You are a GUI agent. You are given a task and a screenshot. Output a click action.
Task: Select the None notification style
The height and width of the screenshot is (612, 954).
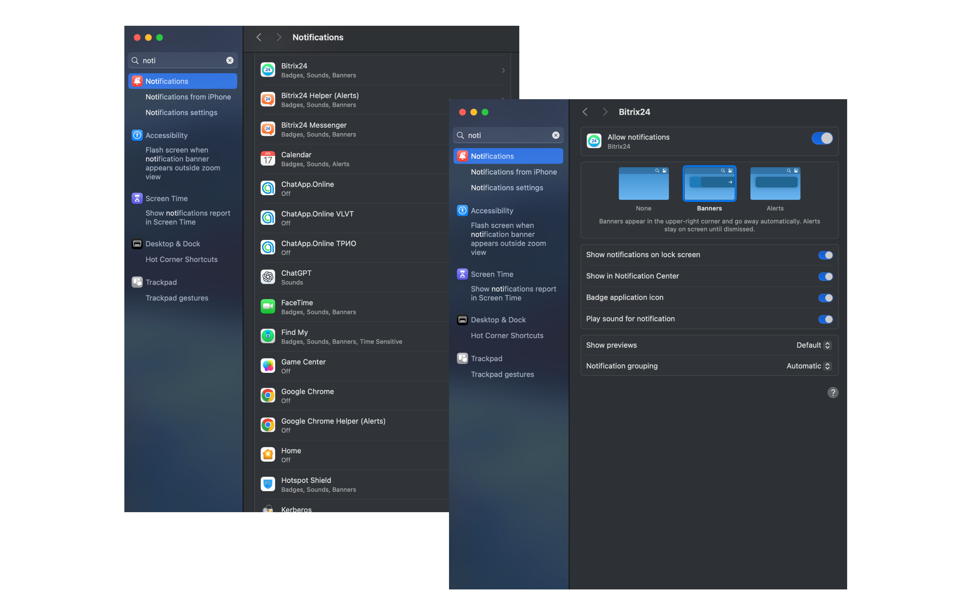[x=644, y=184]
